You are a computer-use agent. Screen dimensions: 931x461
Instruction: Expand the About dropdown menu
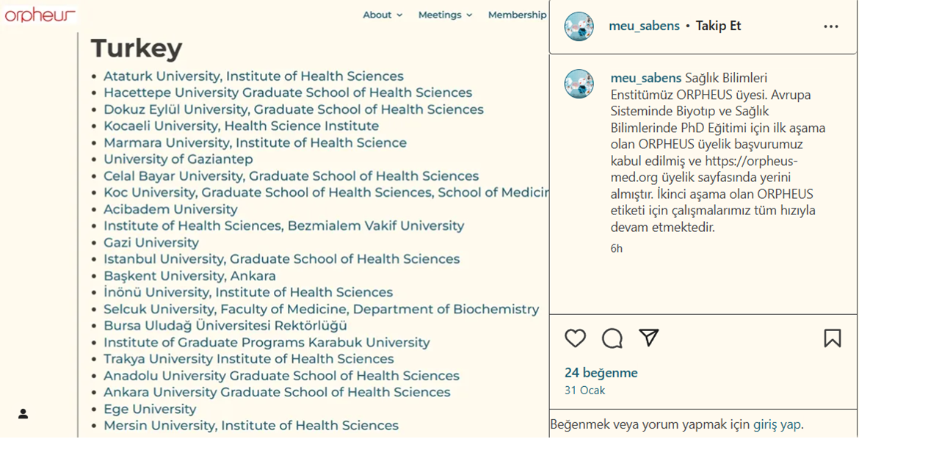tap(383, 15)
